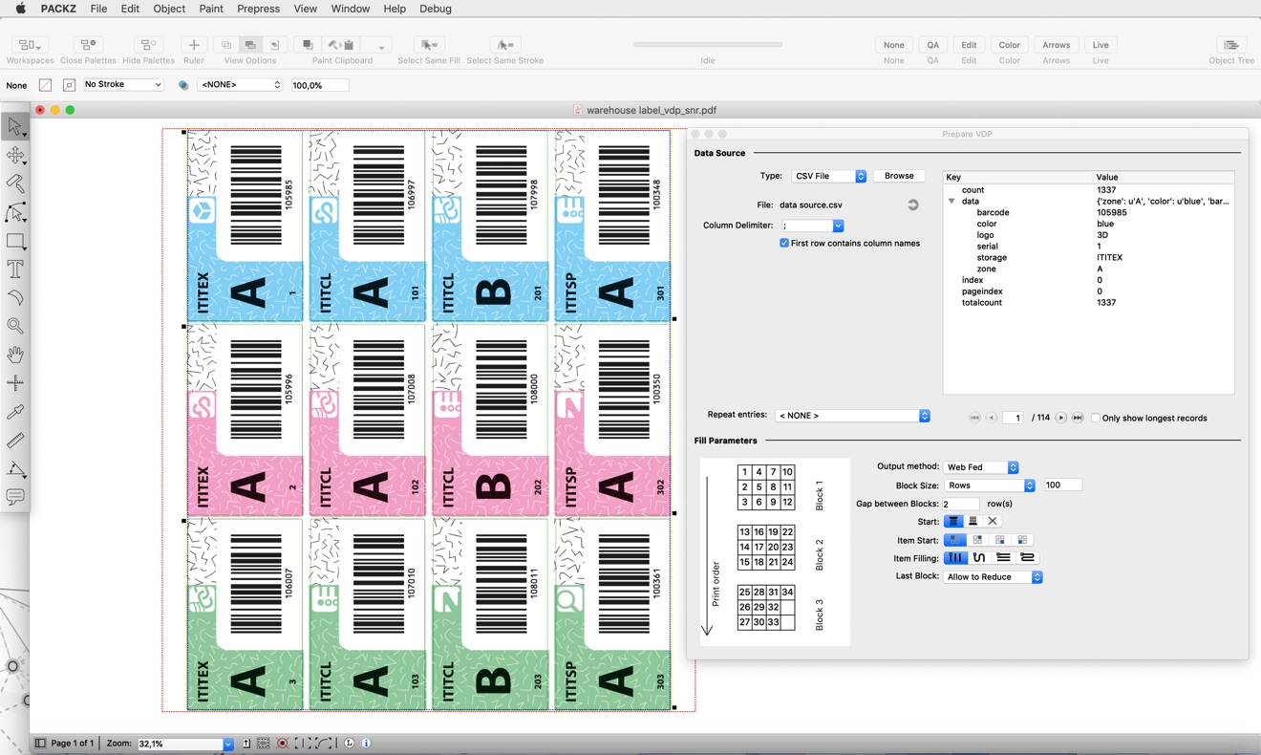Set Start to the first option
The image size is (1261, 755).
click(x=953, y=522)
